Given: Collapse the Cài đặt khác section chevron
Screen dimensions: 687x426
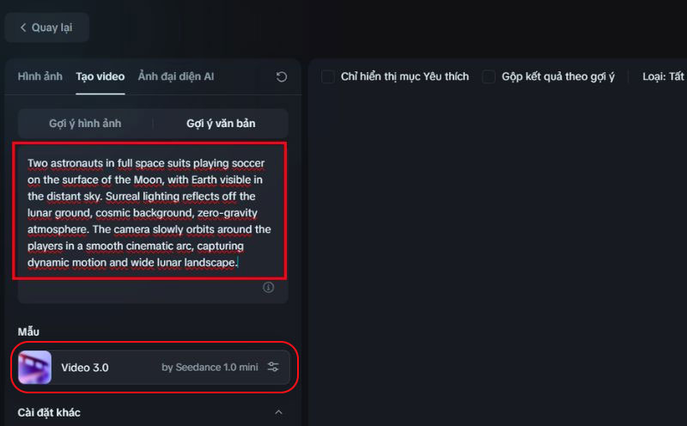Looking at the screenshot, I should [x=277, y=413].
